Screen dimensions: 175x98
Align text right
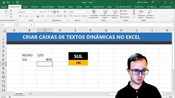[x=54, y=16]
